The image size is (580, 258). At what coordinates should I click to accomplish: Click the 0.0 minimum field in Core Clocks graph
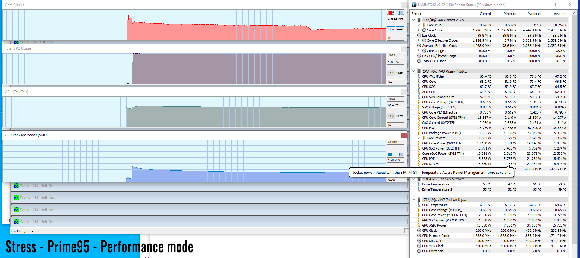click(x=396, y=38)
